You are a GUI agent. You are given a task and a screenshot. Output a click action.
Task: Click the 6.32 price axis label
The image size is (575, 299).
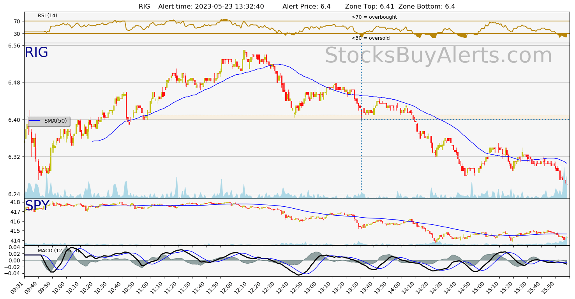click(x=14, y=157)
